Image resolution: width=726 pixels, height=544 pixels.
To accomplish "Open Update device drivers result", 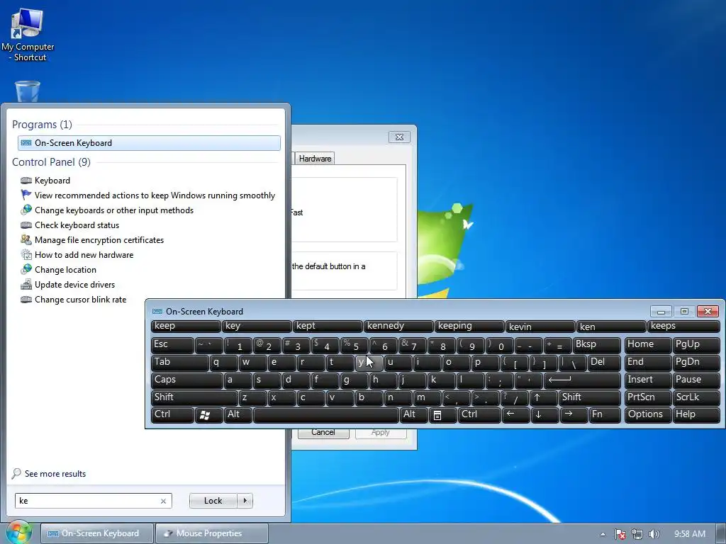I will [67, 285].
